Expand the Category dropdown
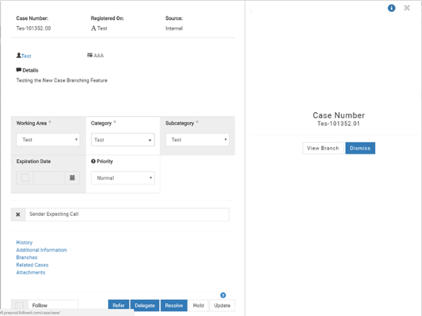Image resolution: width=422 pixels, height=316 pixels. 123,140
